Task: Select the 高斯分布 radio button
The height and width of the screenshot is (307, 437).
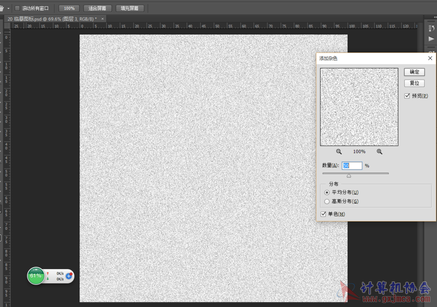Action: (x=327, y=201)
